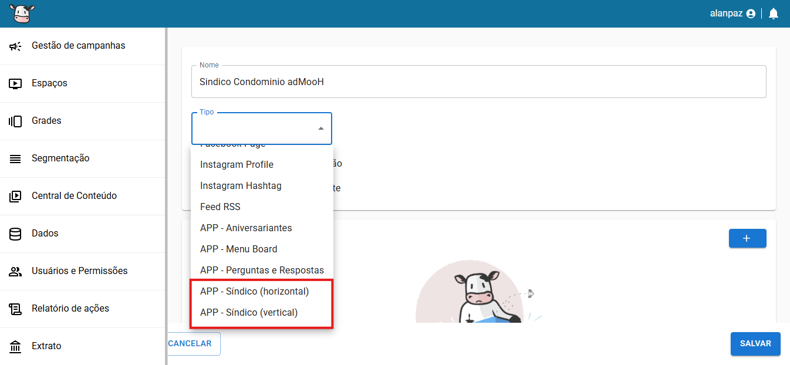
Task: Click the Usuários e Permissões people icon
Action: (15, 271)
